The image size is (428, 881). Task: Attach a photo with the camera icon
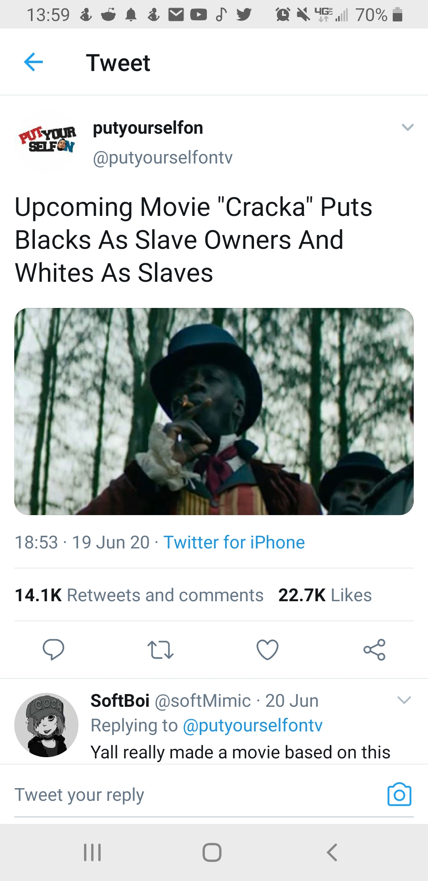point(399,794)
